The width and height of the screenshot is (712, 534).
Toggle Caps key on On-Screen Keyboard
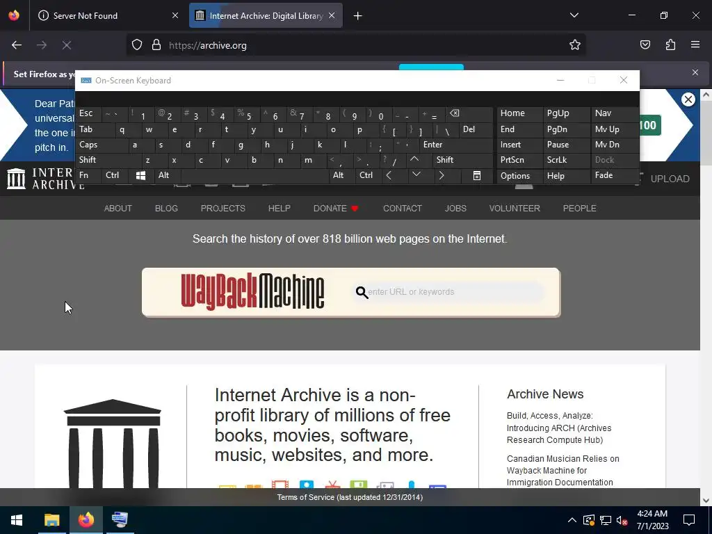102,145
